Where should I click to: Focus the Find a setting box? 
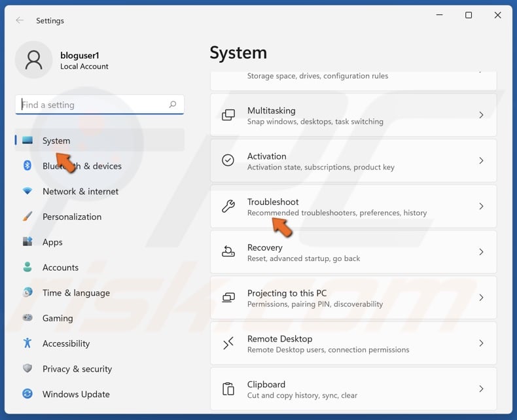99,105
